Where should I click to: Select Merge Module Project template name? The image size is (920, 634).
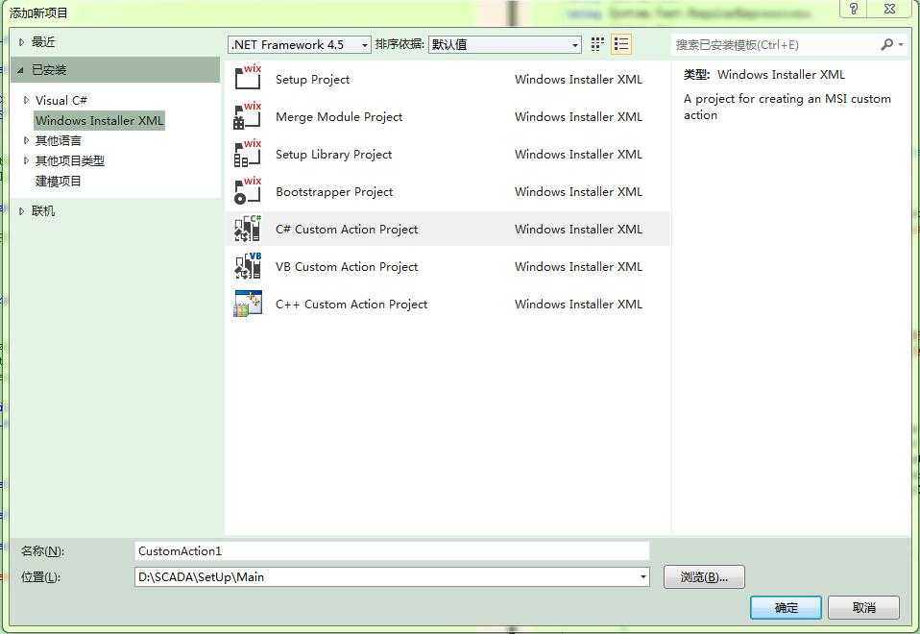[339, 117]
